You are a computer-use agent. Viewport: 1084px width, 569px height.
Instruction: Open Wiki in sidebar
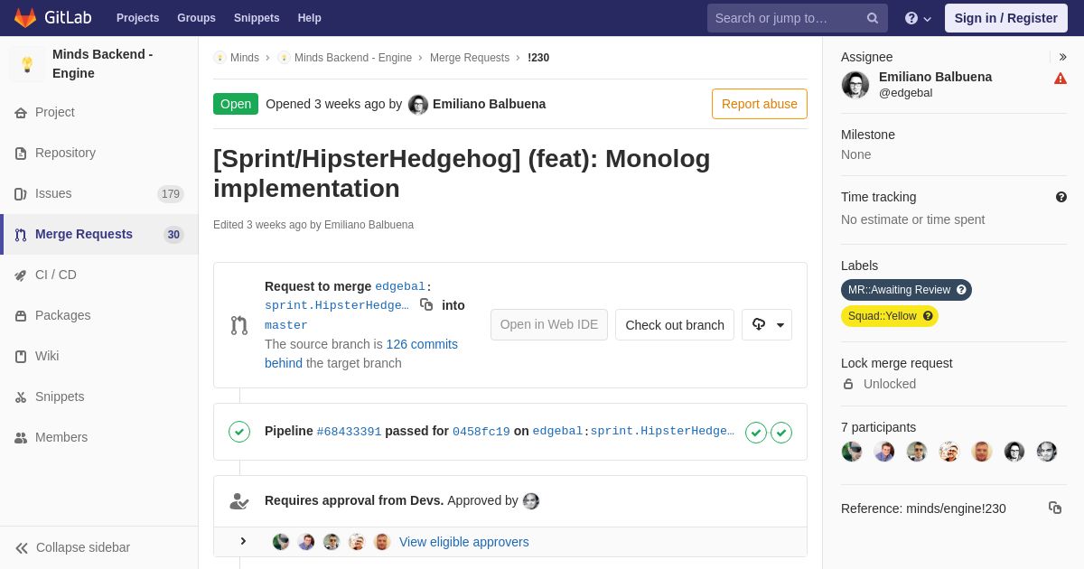point(99,356)
